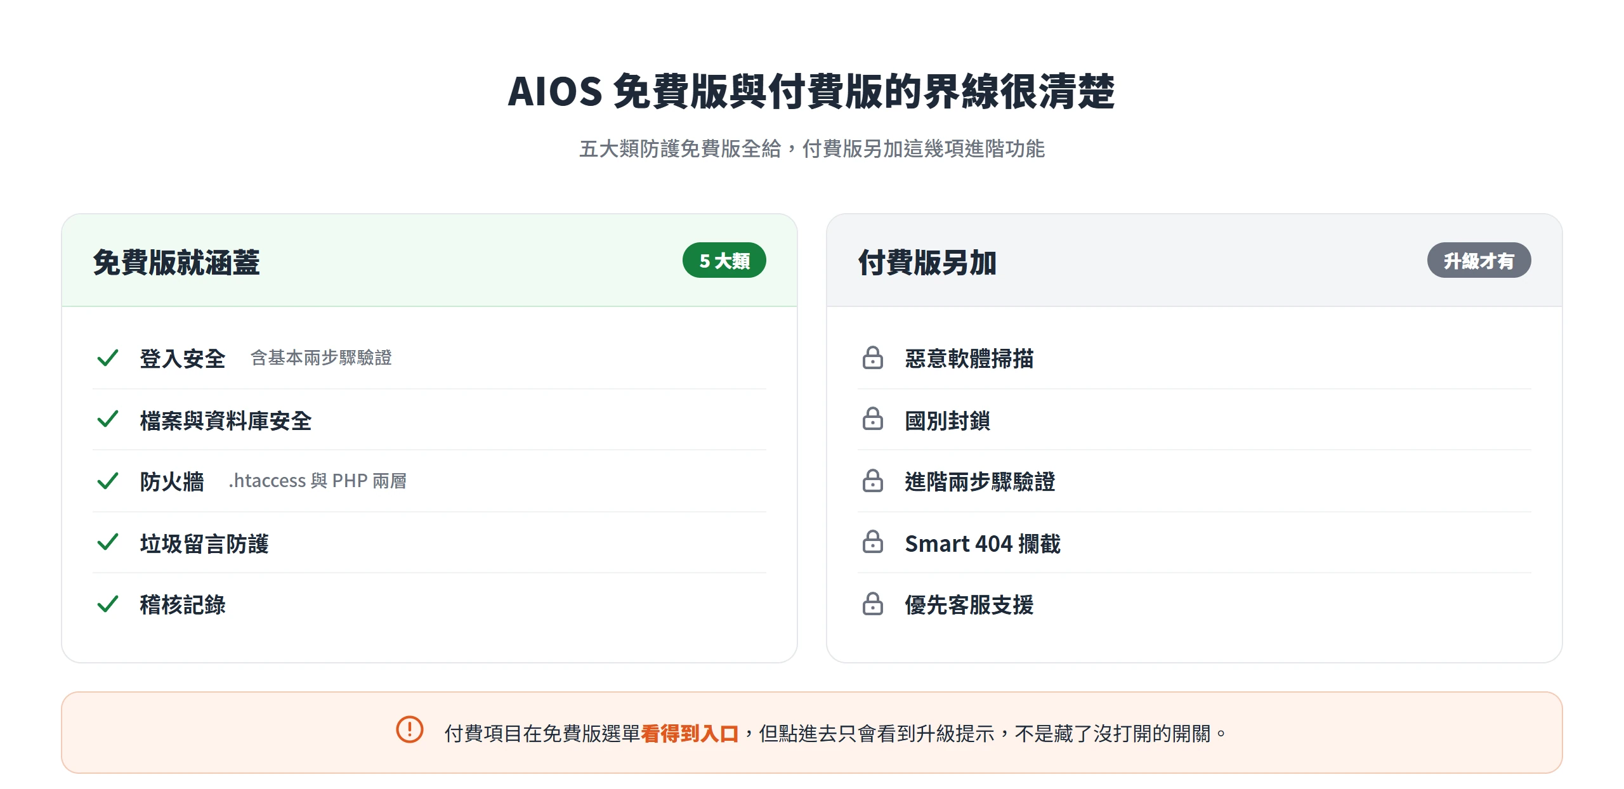
Task: Click the lock icon beside 惡意軟體掃描
Action: click(873, 358)
